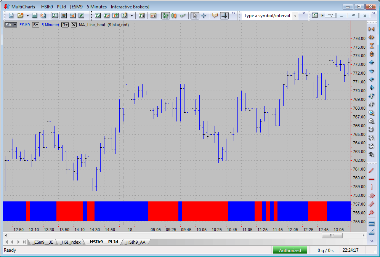The height and width of the screenshot is (257, 380).
Task: Click the Zoom In magnifier icon
Action: (x=371, y=113)
